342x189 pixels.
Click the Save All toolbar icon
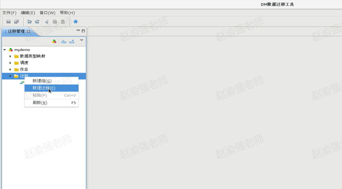(x=16, y=21)
